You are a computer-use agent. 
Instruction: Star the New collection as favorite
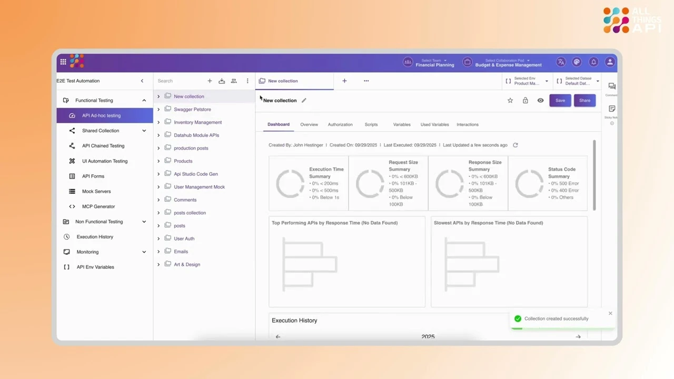510,101
